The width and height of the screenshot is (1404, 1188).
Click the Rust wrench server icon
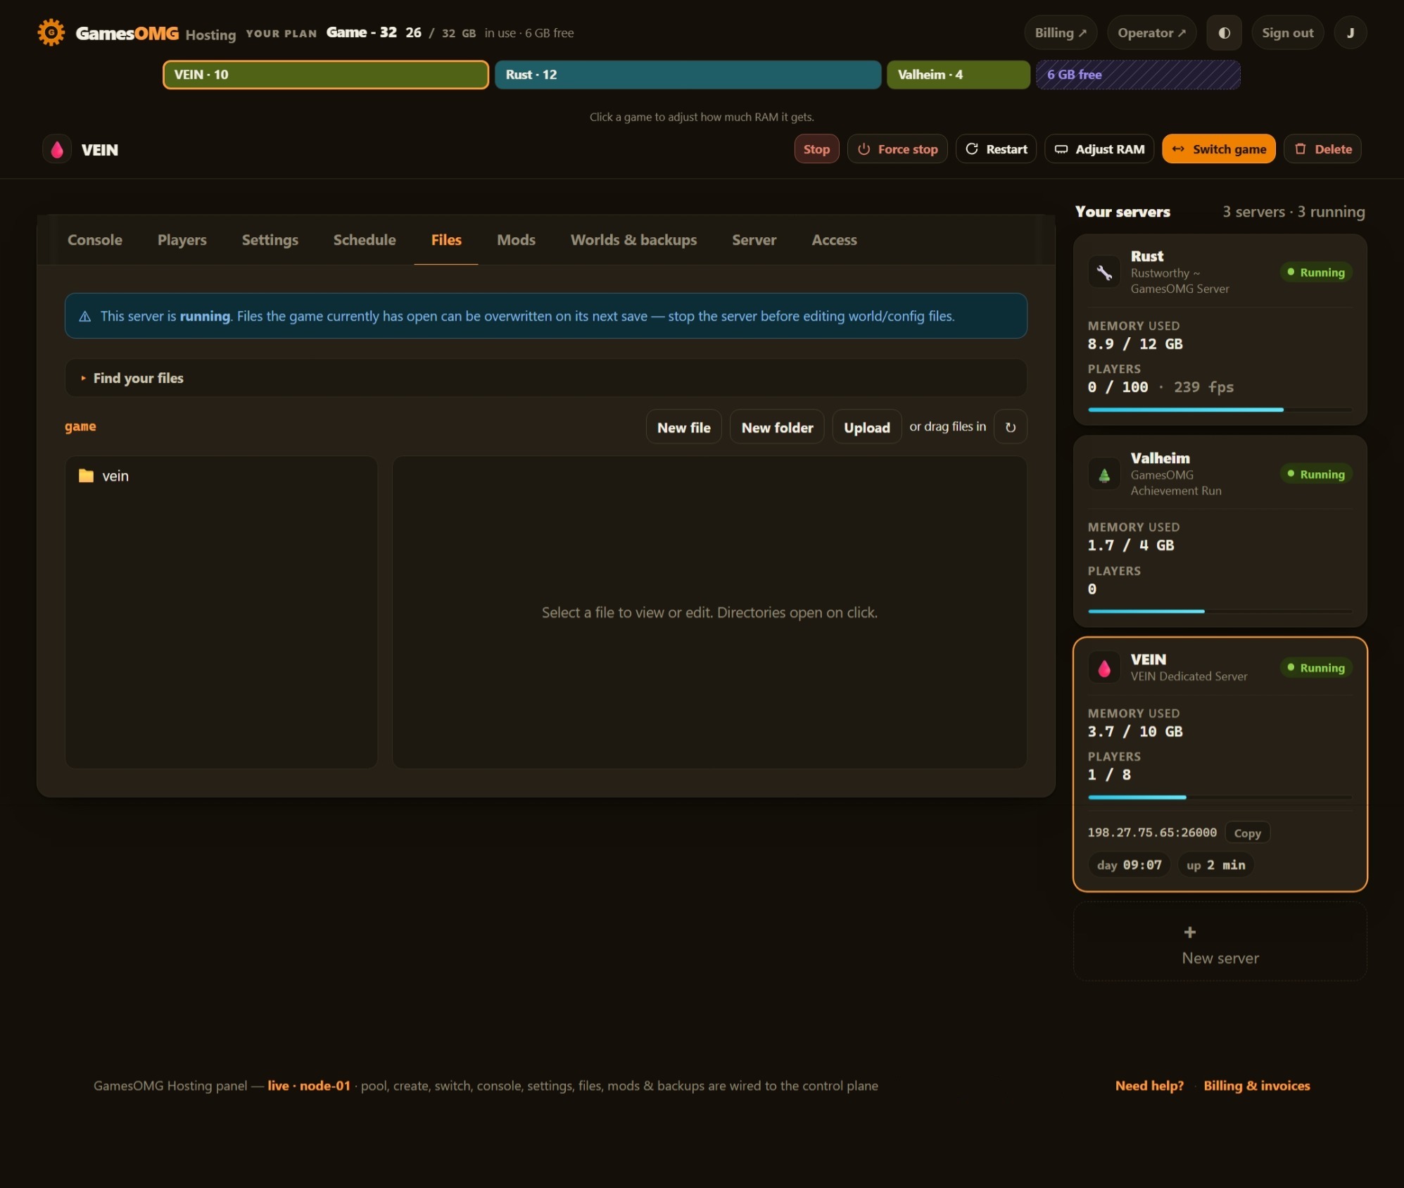coord(1103,272)
